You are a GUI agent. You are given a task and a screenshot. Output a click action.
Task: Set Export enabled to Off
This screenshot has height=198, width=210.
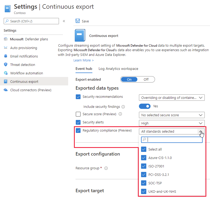click(x=146, y=79)
